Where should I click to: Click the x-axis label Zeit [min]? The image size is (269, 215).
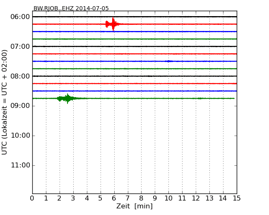click(x=134, y=206)
